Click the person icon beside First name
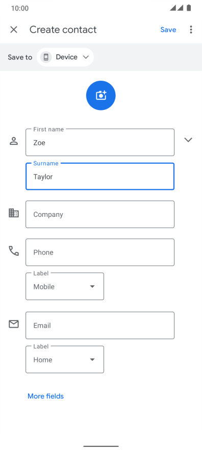 point(14,141)
